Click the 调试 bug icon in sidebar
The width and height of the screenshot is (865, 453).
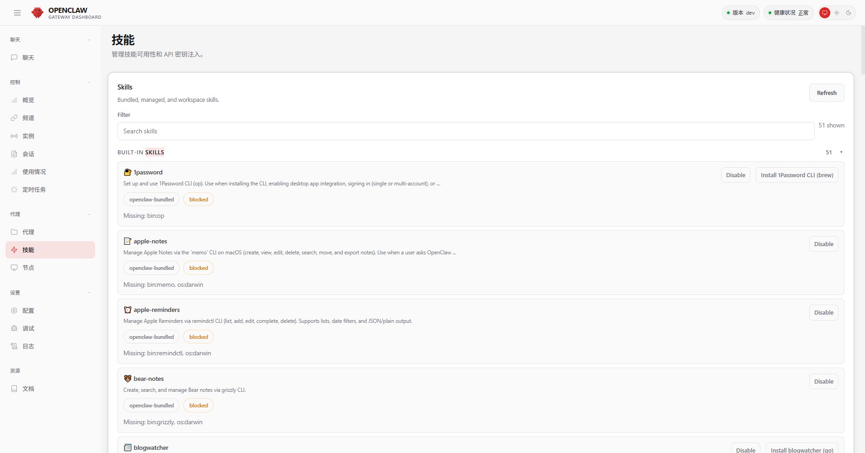click(14, 328)
